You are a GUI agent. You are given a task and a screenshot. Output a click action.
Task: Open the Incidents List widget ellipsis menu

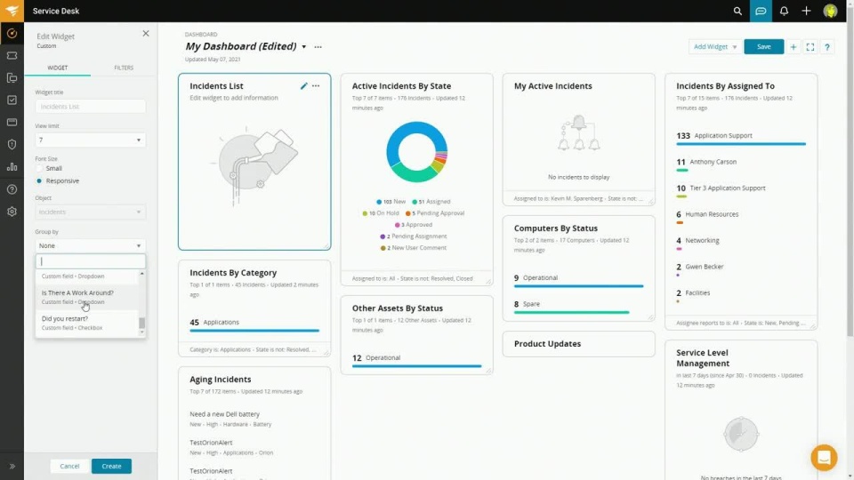coord(316,86)
